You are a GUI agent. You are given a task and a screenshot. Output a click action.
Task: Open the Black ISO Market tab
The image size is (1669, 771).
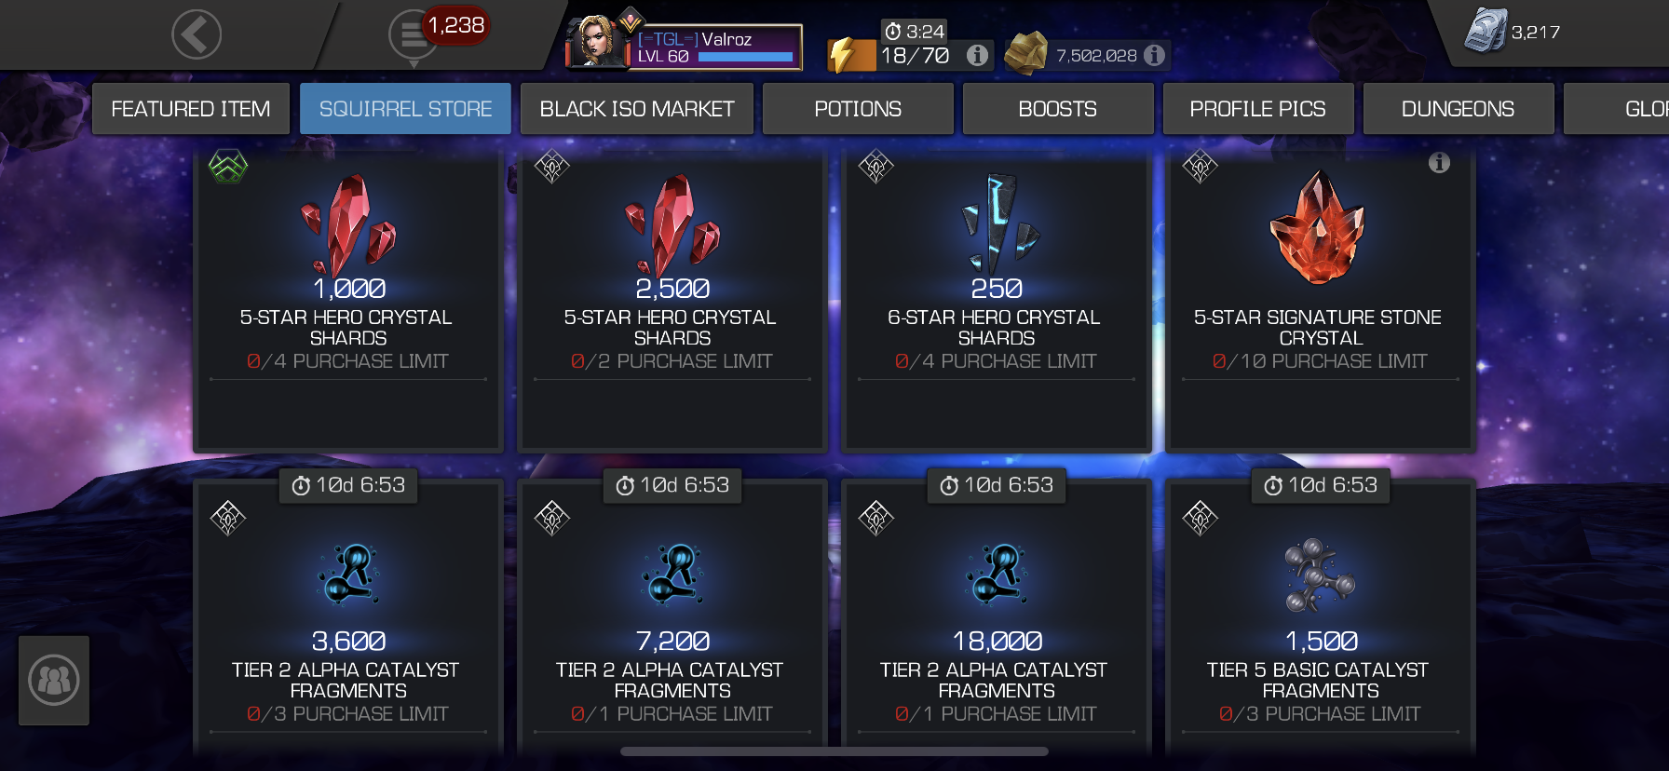tap(637, 109)
